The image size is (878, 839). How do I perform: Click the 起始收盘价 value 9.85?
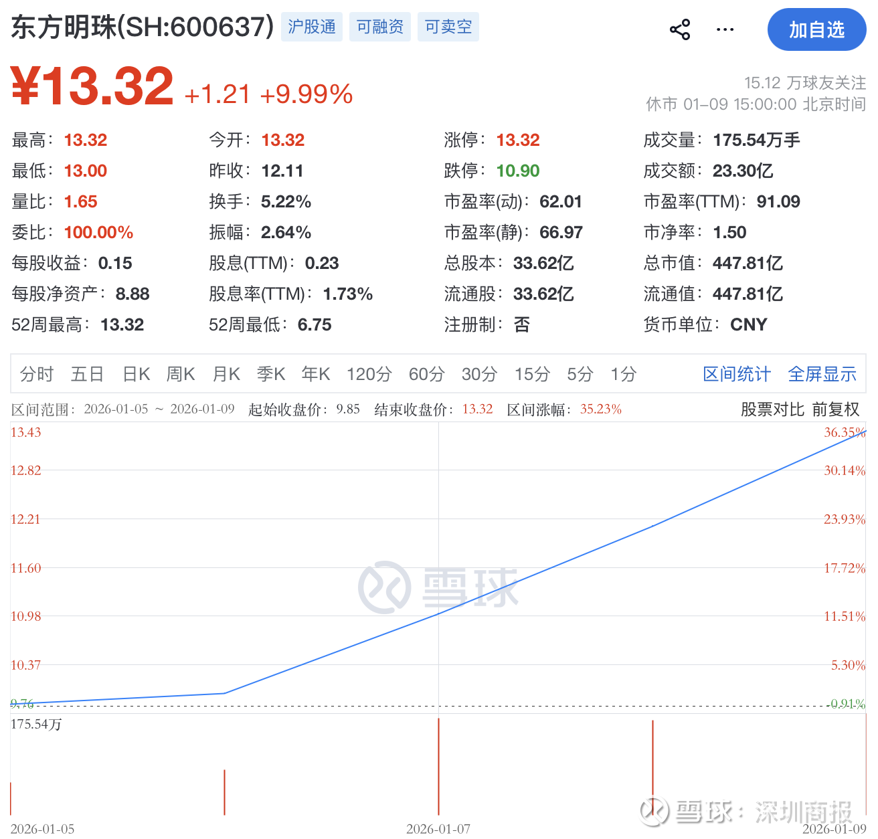348,409
